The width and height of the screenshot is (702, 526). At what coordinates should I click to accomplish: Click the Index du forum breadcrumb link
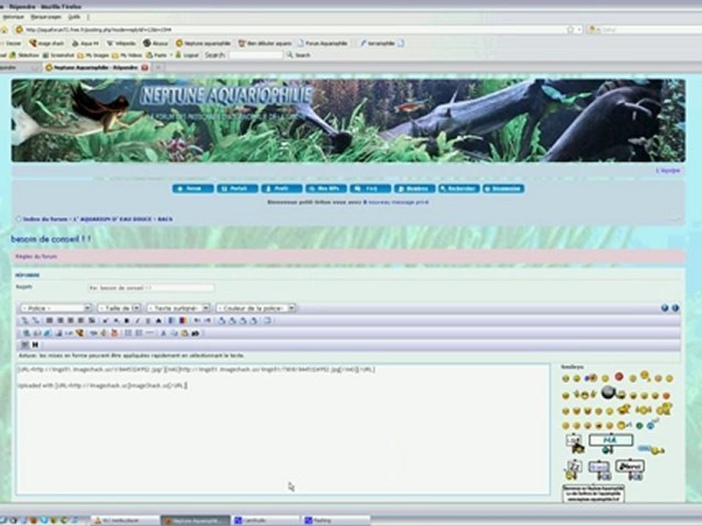coord(45,219)
